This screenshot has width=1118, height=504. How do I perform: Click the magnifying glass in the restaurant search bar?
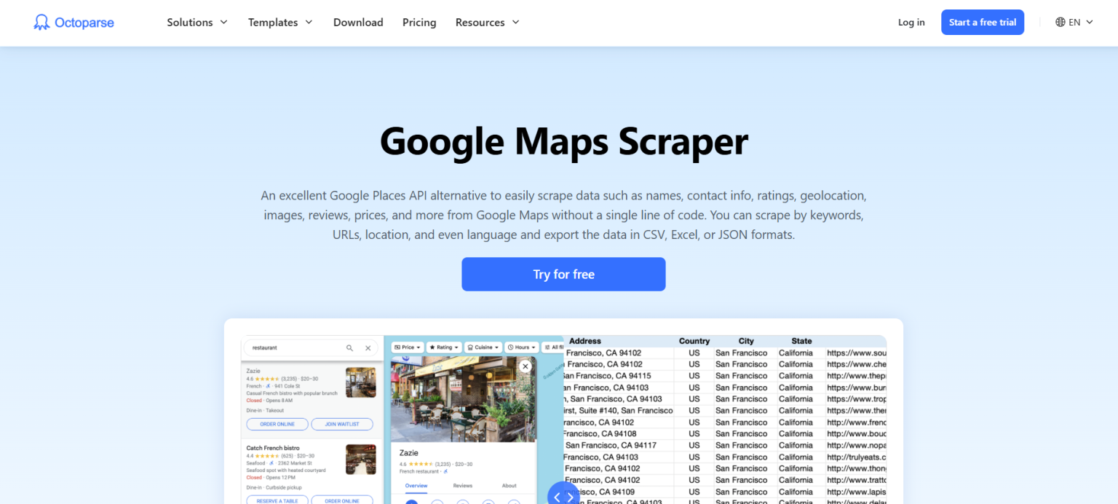pyautogui.click(x=350, y=348)
